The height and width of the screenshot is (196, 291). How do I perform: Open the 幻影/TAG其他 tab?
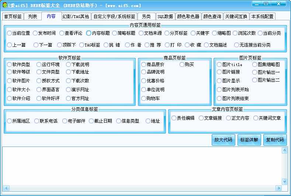pyautogui.click(x=76, y=17)
